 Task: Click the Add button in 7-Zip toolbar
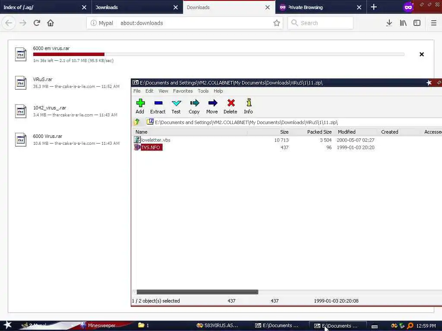[x=140, y=106]
